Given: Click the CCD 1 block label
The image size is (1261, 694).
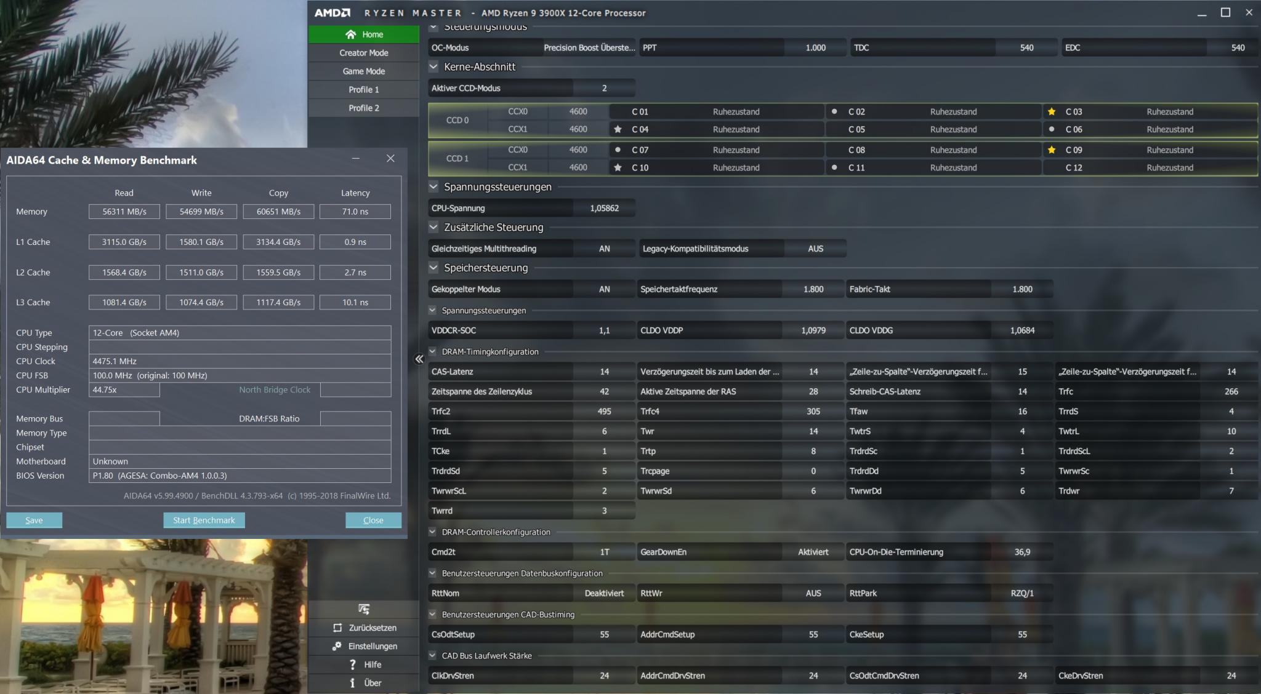Looking at the screenshot, I should (457, 159).
